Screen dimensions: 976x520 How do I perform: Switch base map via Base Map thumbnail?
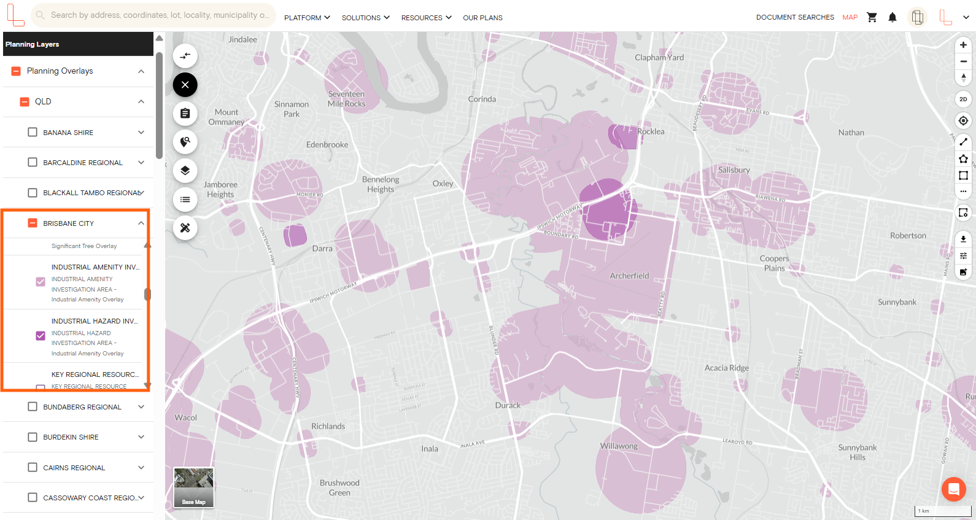point(193,487)
